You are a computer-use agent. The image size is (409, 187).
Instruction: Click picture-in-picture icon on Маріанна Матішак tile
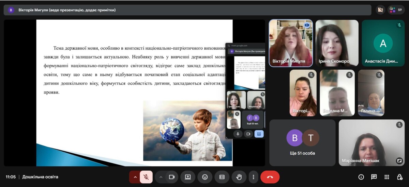click(399, 160)
